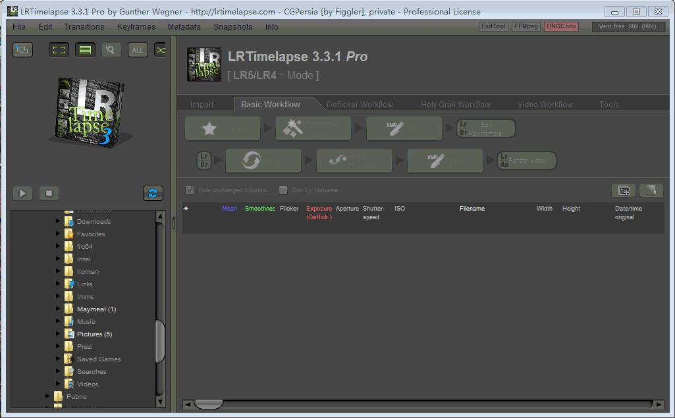Viewport: 675px width, 418px height.
Task: Open the Snapshots menu
Action: (x=233, y=27)
